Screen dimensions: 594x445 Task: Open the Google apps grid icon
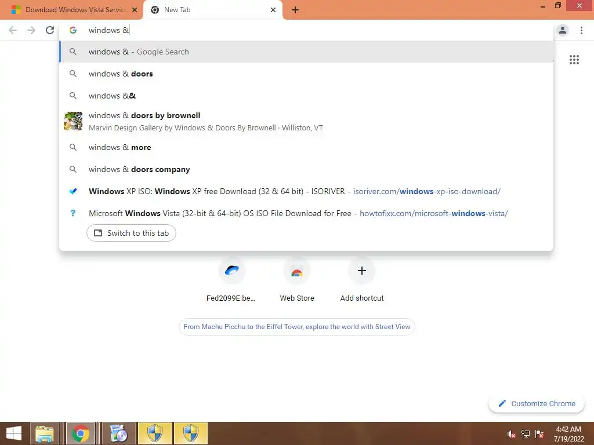pyautogui.click(x=574, y=60)
